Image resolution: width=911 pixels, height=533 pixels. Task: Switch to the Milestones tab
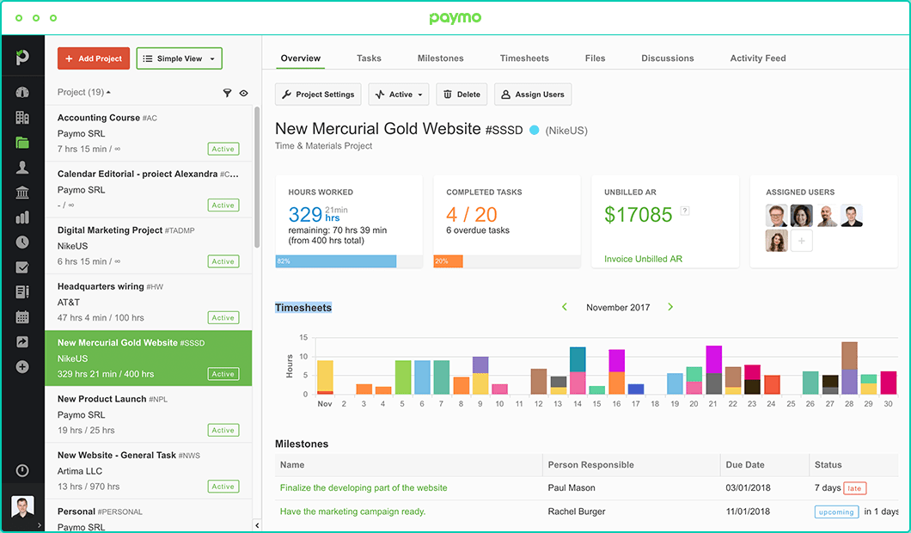click(x=440, y=58)
